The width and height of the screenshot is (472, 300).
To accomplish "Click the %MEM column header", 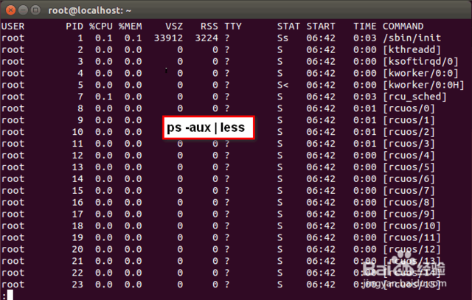I will point(130,27).
